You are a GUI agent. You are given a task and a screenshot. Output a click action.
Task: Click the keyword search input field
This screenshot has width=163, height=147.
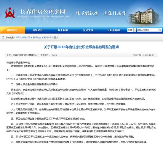pos(148,30)
